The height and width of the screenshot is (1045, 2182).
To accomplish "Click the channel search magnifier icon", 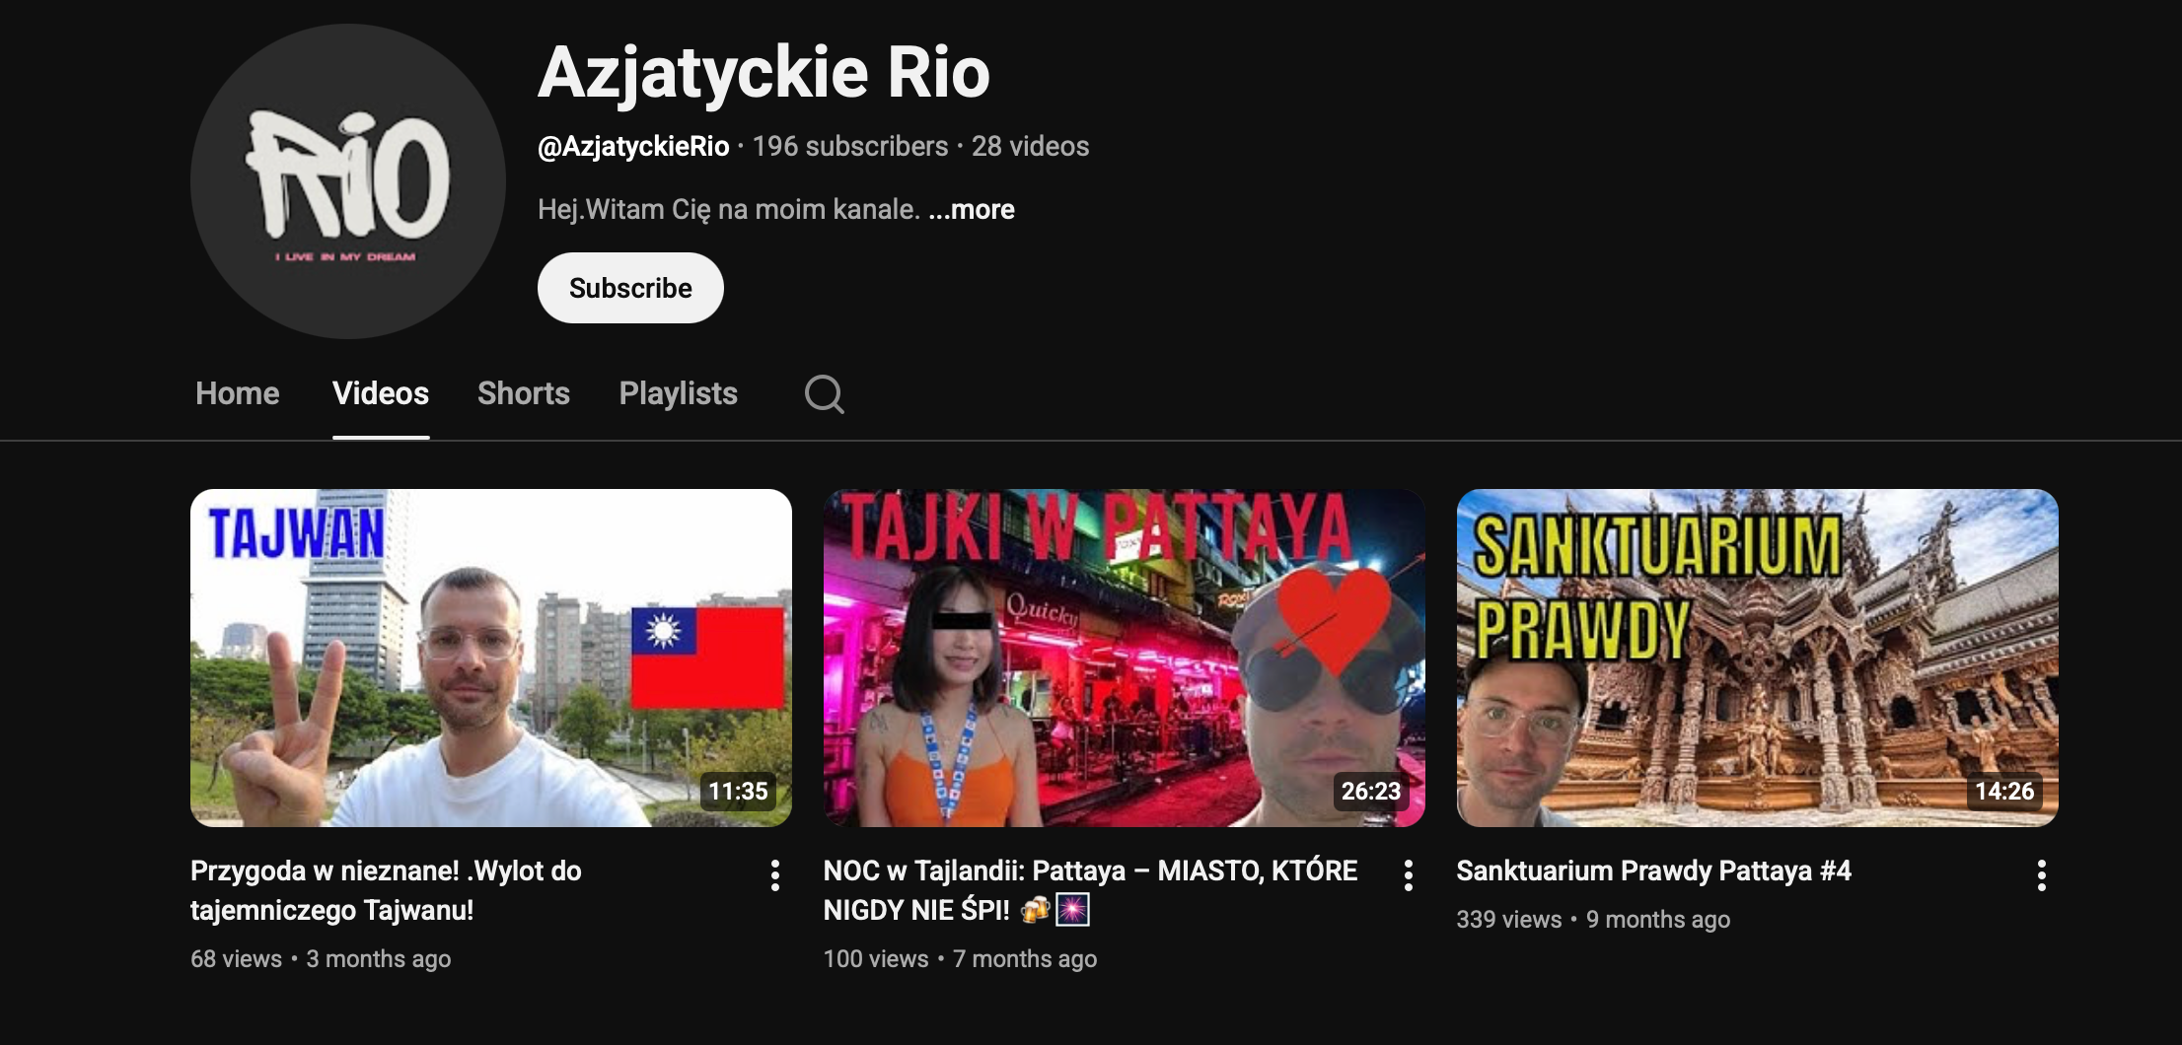I will click(824, 394).
